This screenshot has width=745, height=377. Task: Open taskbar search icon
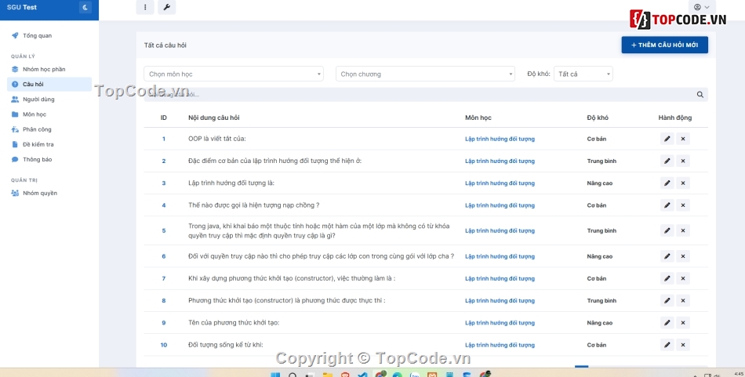point(293,375)
